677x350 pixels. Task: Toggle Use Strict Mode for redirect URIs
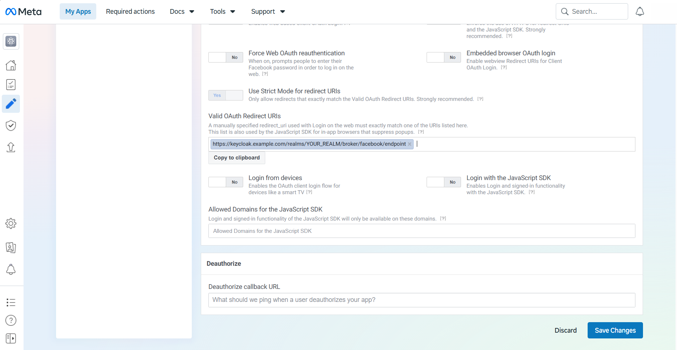pyautogui.click(x=226, y=95)
